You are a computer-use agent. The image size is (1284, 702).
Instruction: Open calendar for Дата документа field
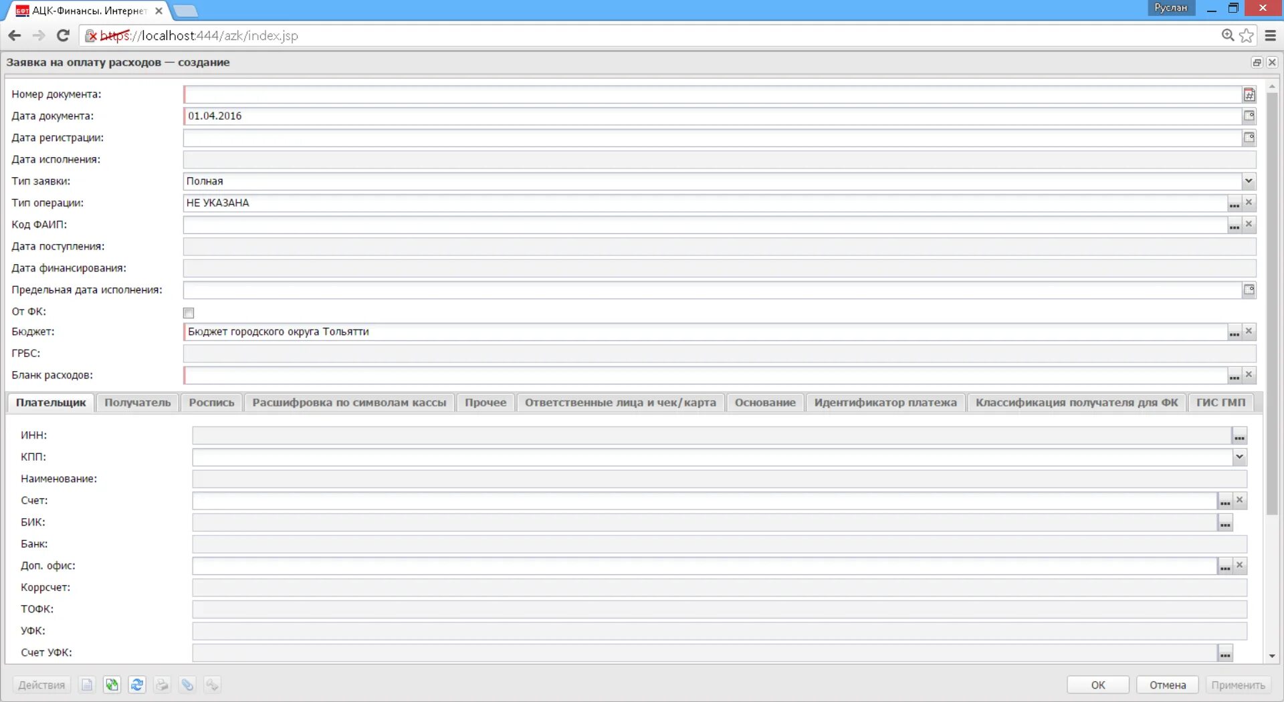tap(1249, 116)
